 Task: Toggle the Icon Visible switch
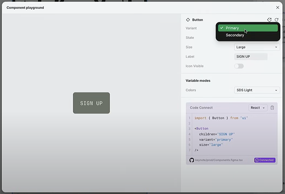239,66
